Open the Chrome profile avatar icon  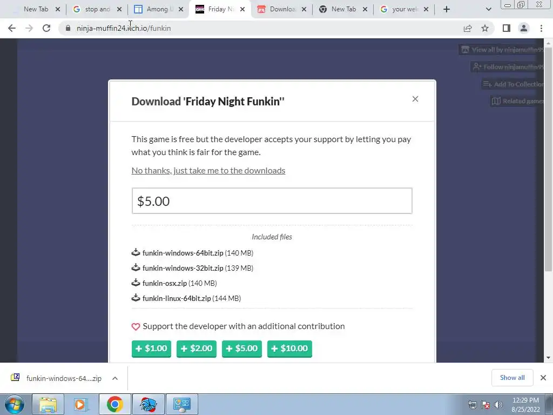524,28
